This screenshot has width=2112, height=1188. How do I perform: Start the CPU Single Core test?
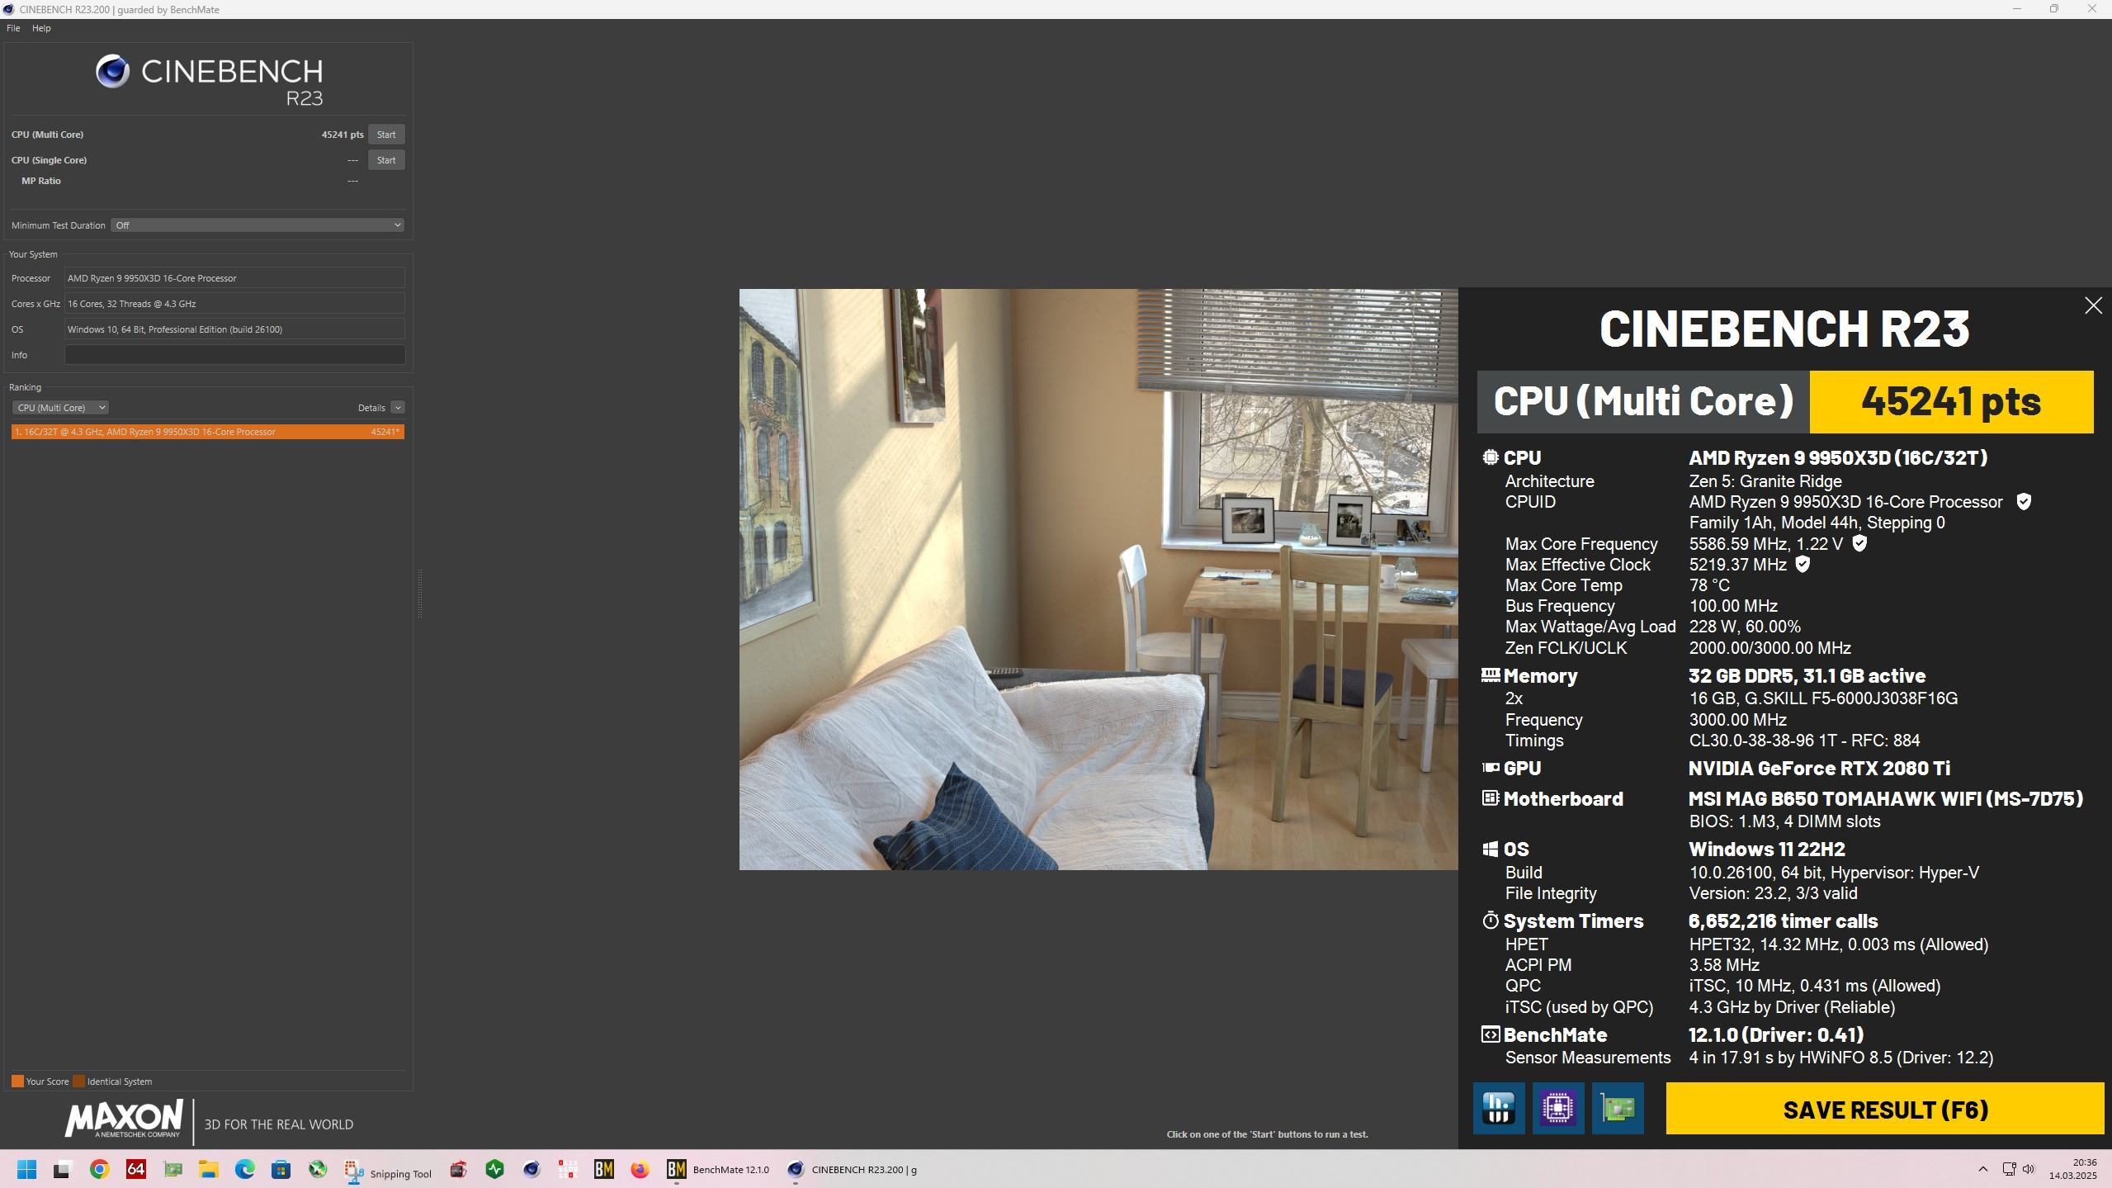tap(385, 160)
